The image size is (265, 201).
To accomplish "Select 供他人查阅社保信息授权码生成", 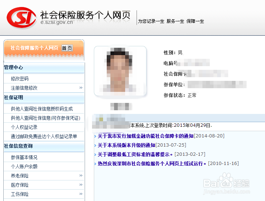I will coord(42,109).
